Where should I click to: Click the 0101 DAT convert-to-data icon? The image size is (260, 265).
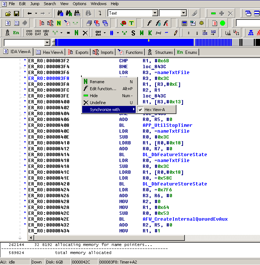click(38, 33)
